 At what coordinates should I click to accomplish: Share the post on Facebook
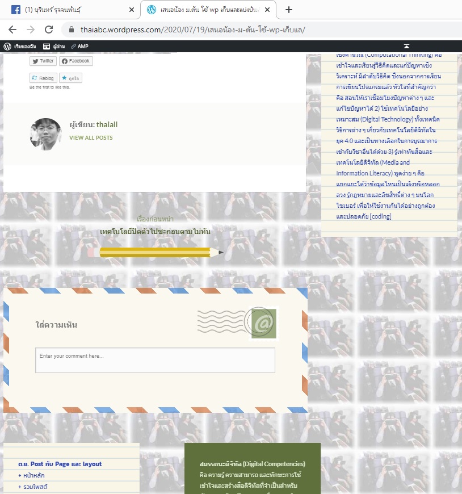[75, 61]
